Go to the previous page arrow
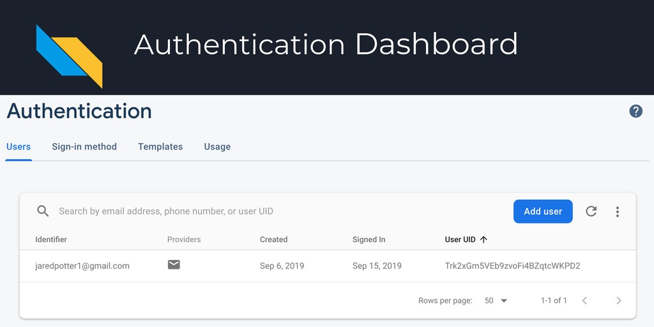Screen dimensions: 654x327 tap(584, 300)
